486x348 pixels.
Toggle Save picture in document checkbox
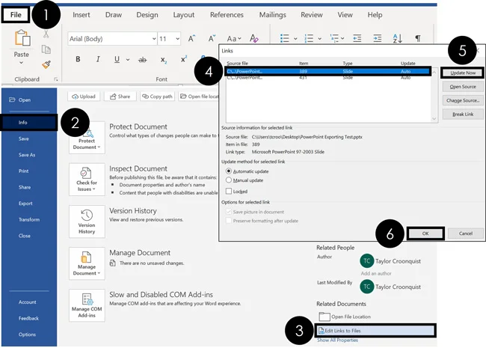point(229,212)
